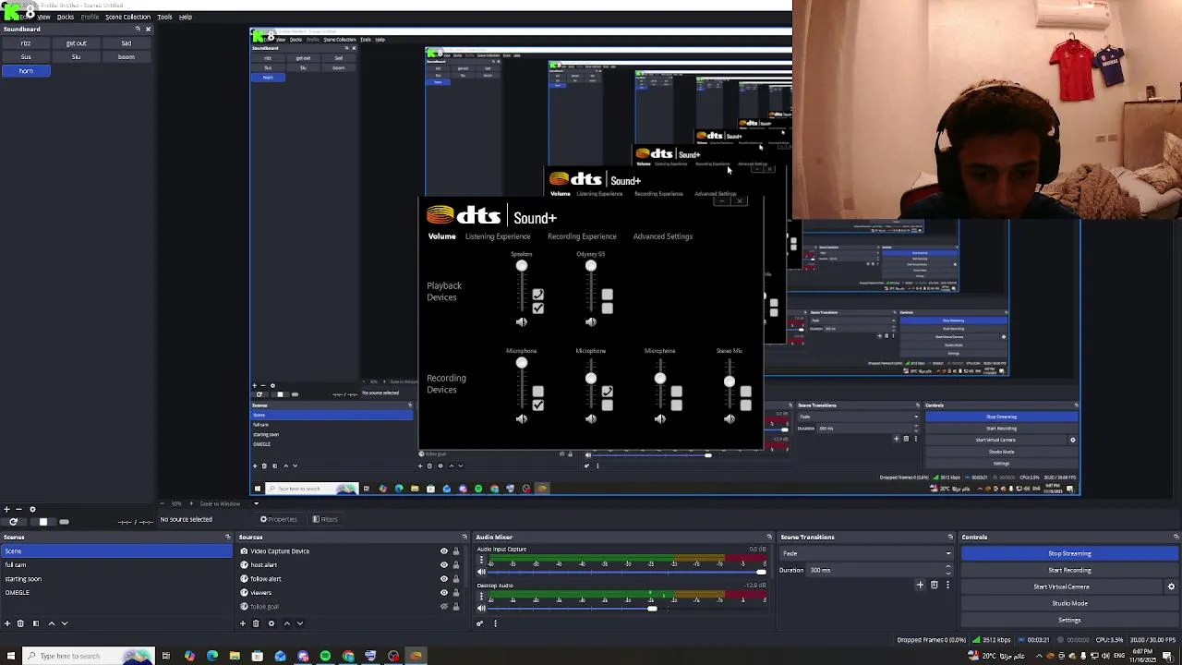Adjust Audio Input Capture volume slider

[x=627, y=572]
